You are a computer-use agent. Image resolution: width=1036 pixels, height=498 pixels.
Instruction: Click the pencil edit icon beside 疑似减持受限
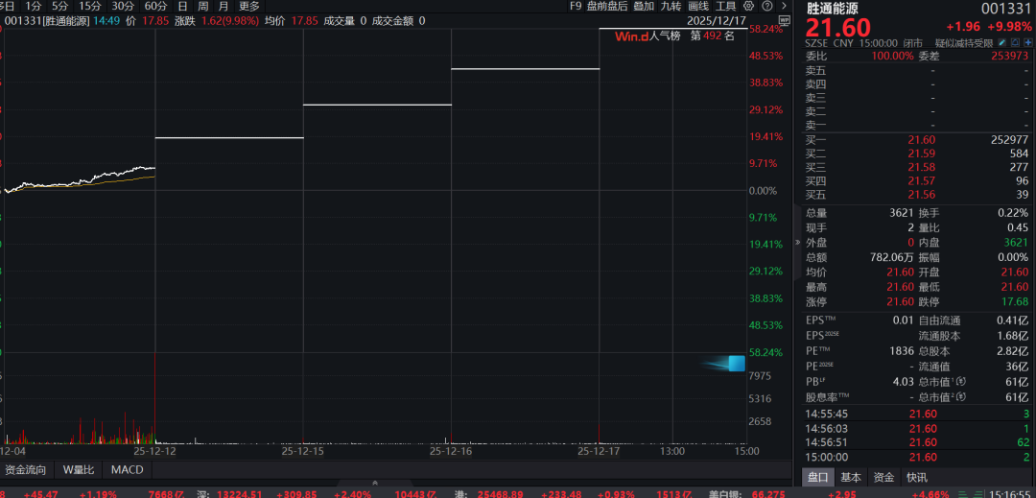(x=1002, y=43)
